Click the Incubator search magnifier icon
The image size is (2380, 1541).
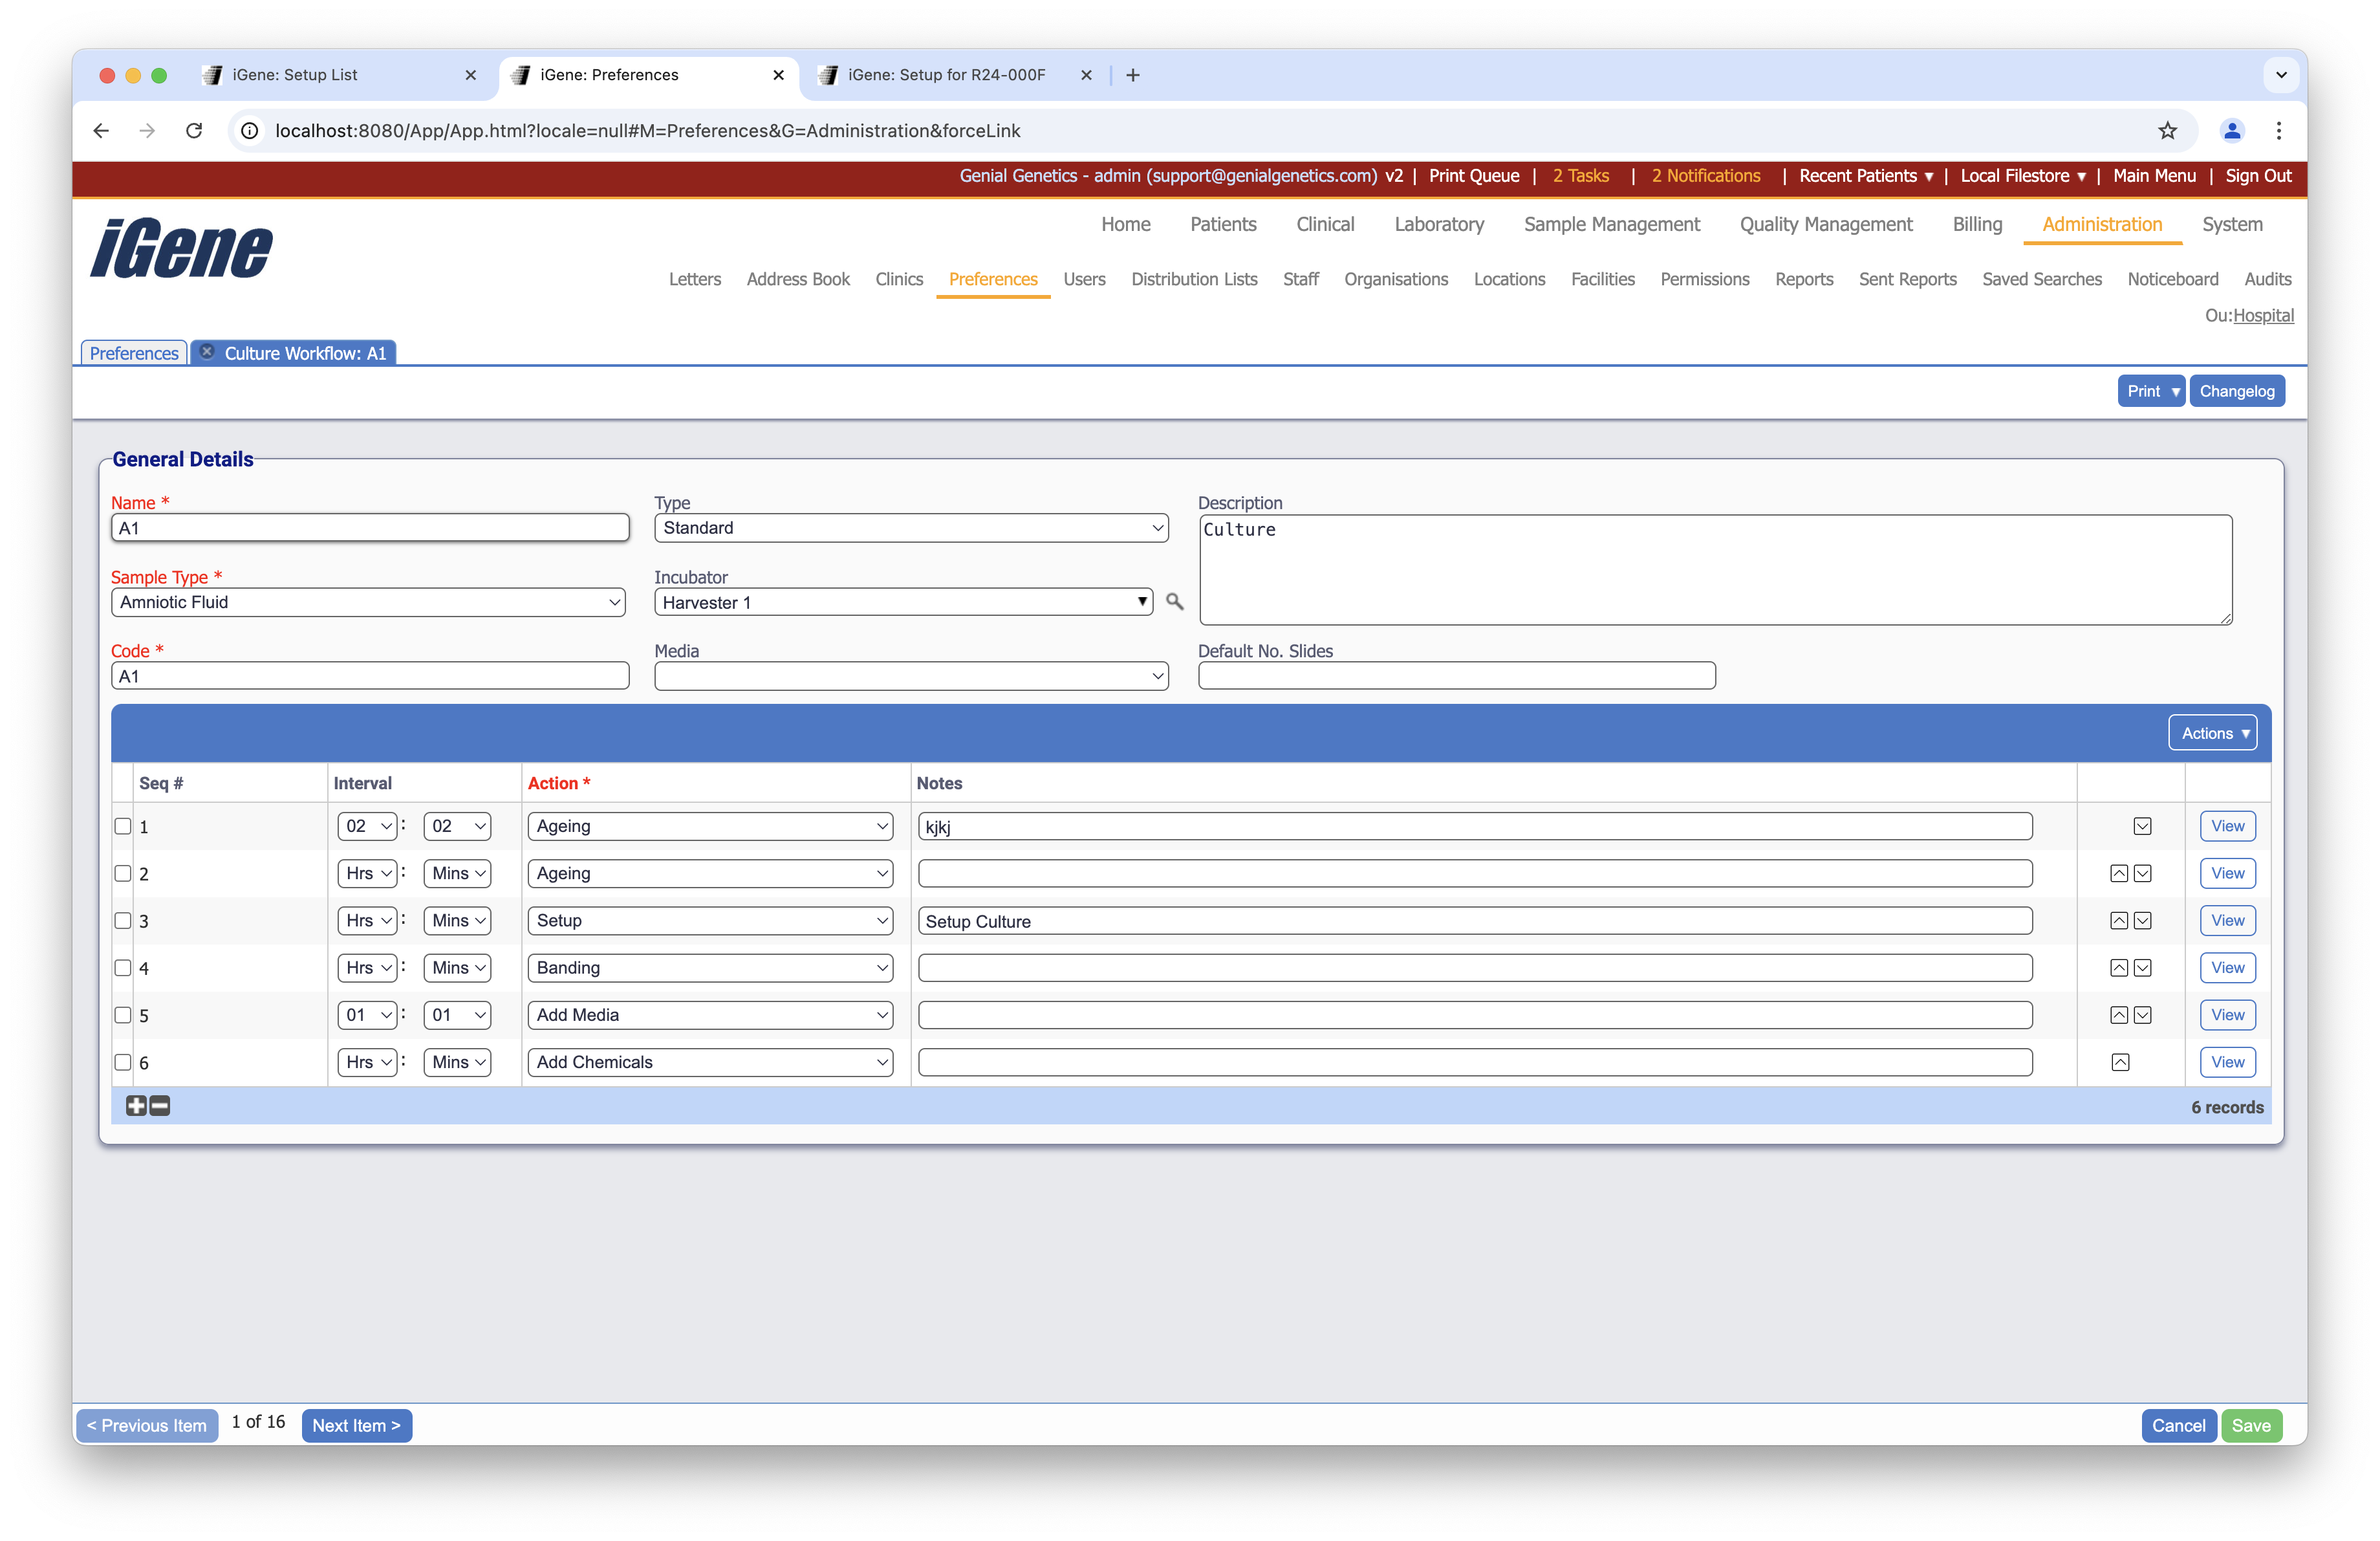point(1174,602)
